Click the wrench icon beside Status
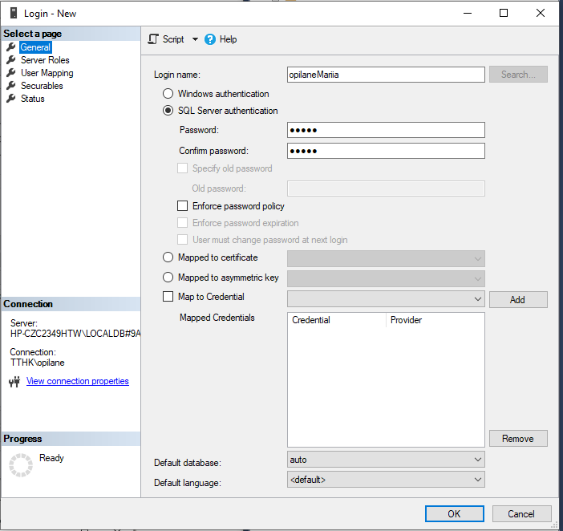The width and height of the screenshot is (563, 531). (x=11, y=99)
